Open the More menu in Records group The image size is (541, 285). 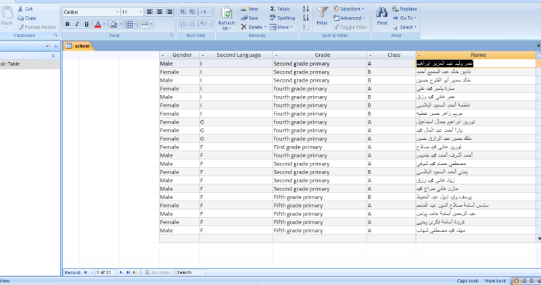[x=281, y=27]
